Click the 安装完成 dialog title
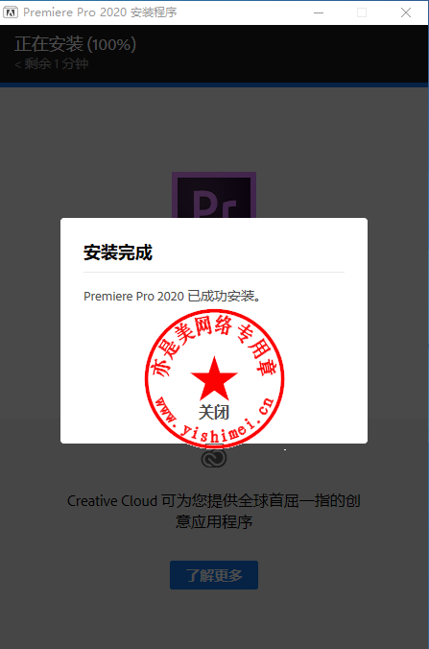 tap(118, 252)
